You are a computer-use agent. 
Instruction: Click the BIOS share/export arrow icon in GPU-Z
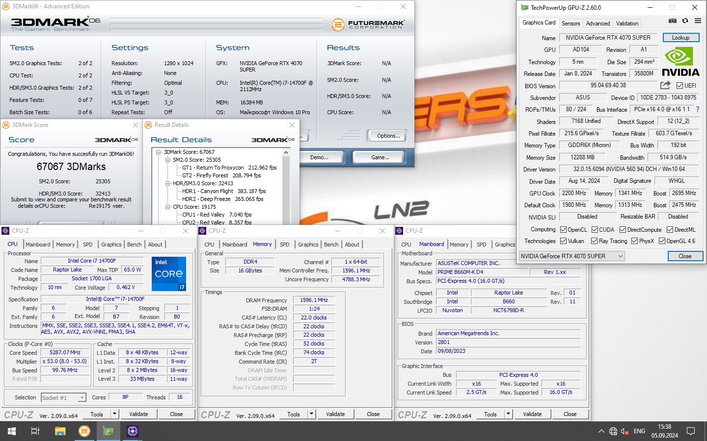(665, 85)
